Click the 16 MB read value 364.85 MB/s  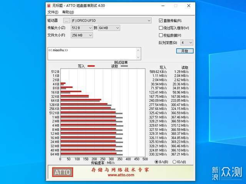click(x=180, y=138)
